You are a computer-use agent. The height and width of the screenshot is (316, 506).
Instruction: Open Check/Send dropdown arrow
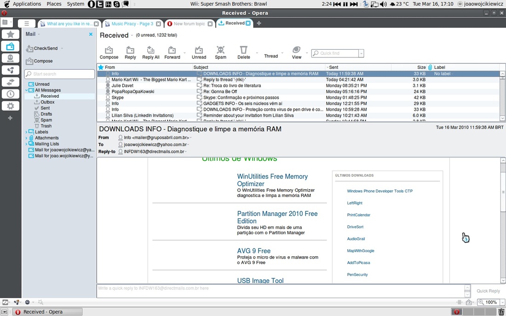point(62,48)
